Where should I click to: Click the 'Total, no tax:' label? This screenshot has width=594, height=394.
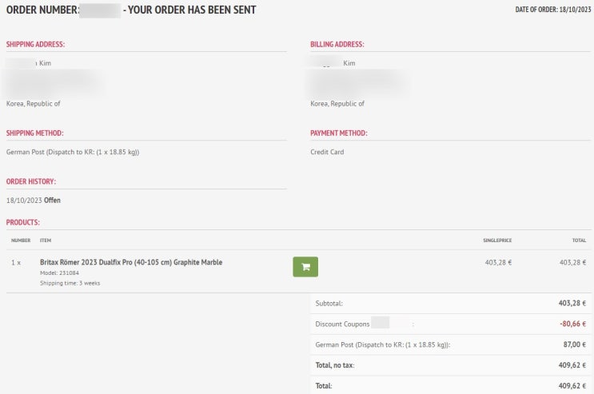335,365
